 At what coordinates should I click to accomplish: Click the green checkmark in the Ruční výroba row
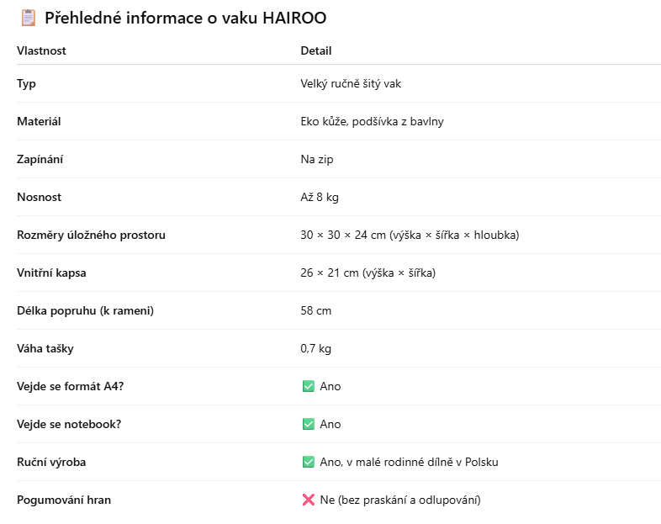tap(308, 463)
